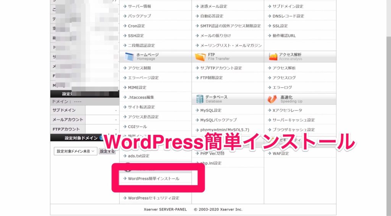Open サブFTPアカウント設定 link
391x216 pixels.
(x=221, y=68)
